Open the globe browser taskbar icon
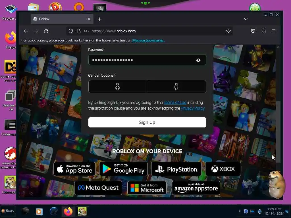291x218 pixels. pos(54,211)
